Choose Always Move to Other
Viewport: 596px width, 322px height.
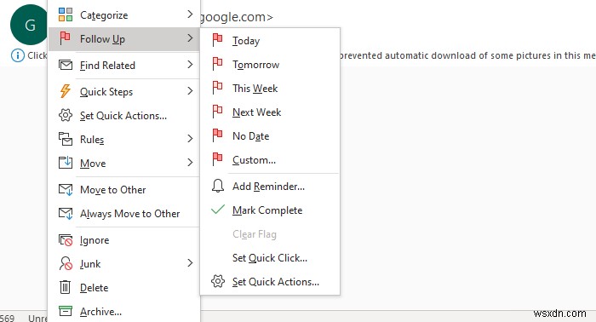(x=124, y=214)
